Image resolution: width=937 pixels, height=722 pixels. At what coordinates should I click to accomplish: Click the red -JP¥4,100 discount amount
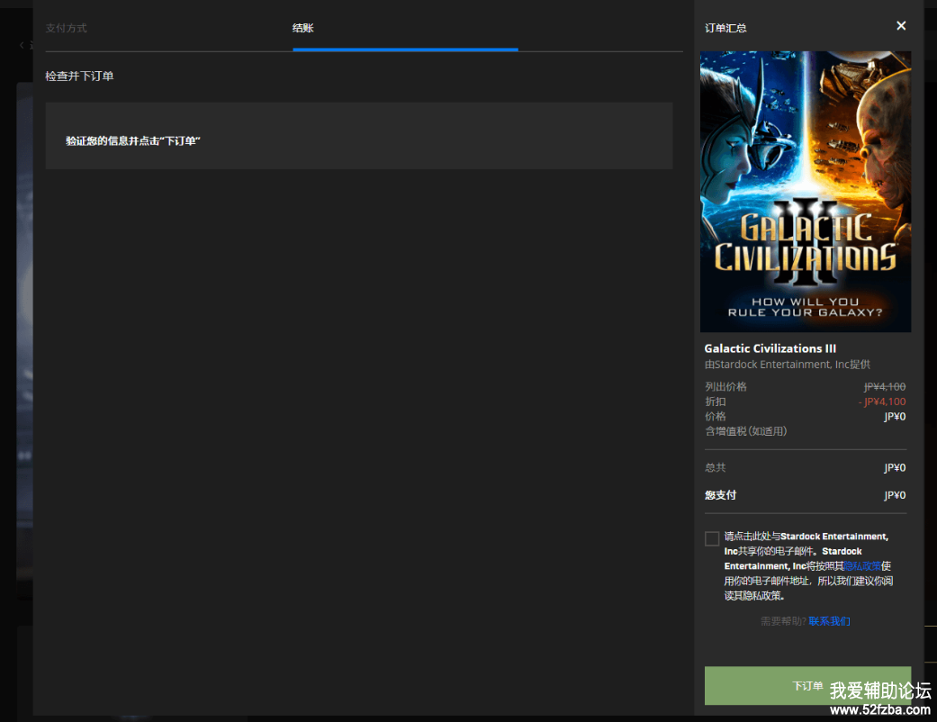tap(882, 402)
